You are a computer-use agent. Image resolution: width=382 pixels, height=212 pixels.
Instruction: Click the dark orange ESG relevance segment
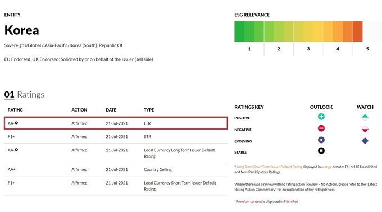[357, 31]
